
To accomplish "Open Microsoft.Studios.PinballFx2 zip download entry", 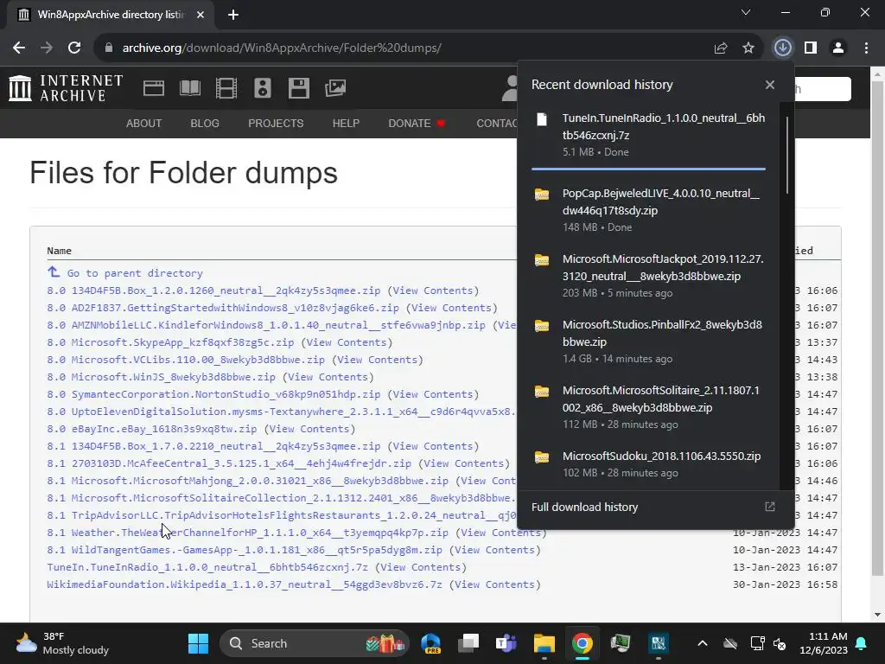I will pos(650,341).
